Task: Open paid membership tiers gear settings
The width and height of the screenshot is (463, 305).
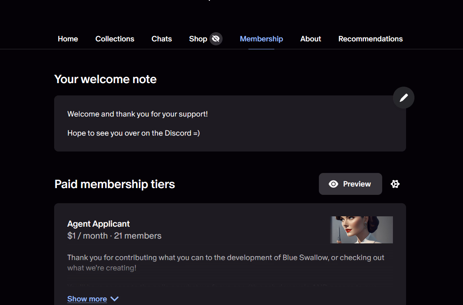Action: [395, 184]
